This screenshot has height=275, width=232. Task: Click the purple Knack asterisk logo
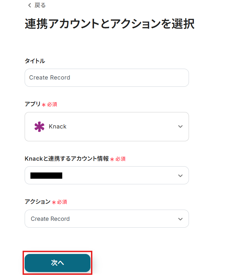[39, 126]
